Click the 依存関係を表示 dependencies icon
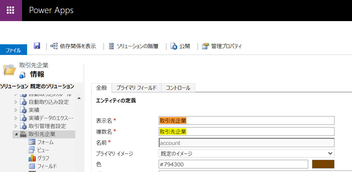The width and height of the screenshot is (352, 172). click(54, 46)
